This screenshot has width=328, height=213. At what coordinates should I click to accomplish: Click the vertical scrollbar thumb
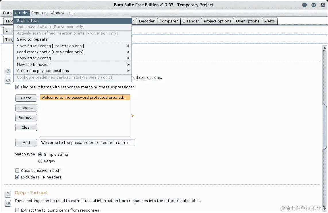325,127
